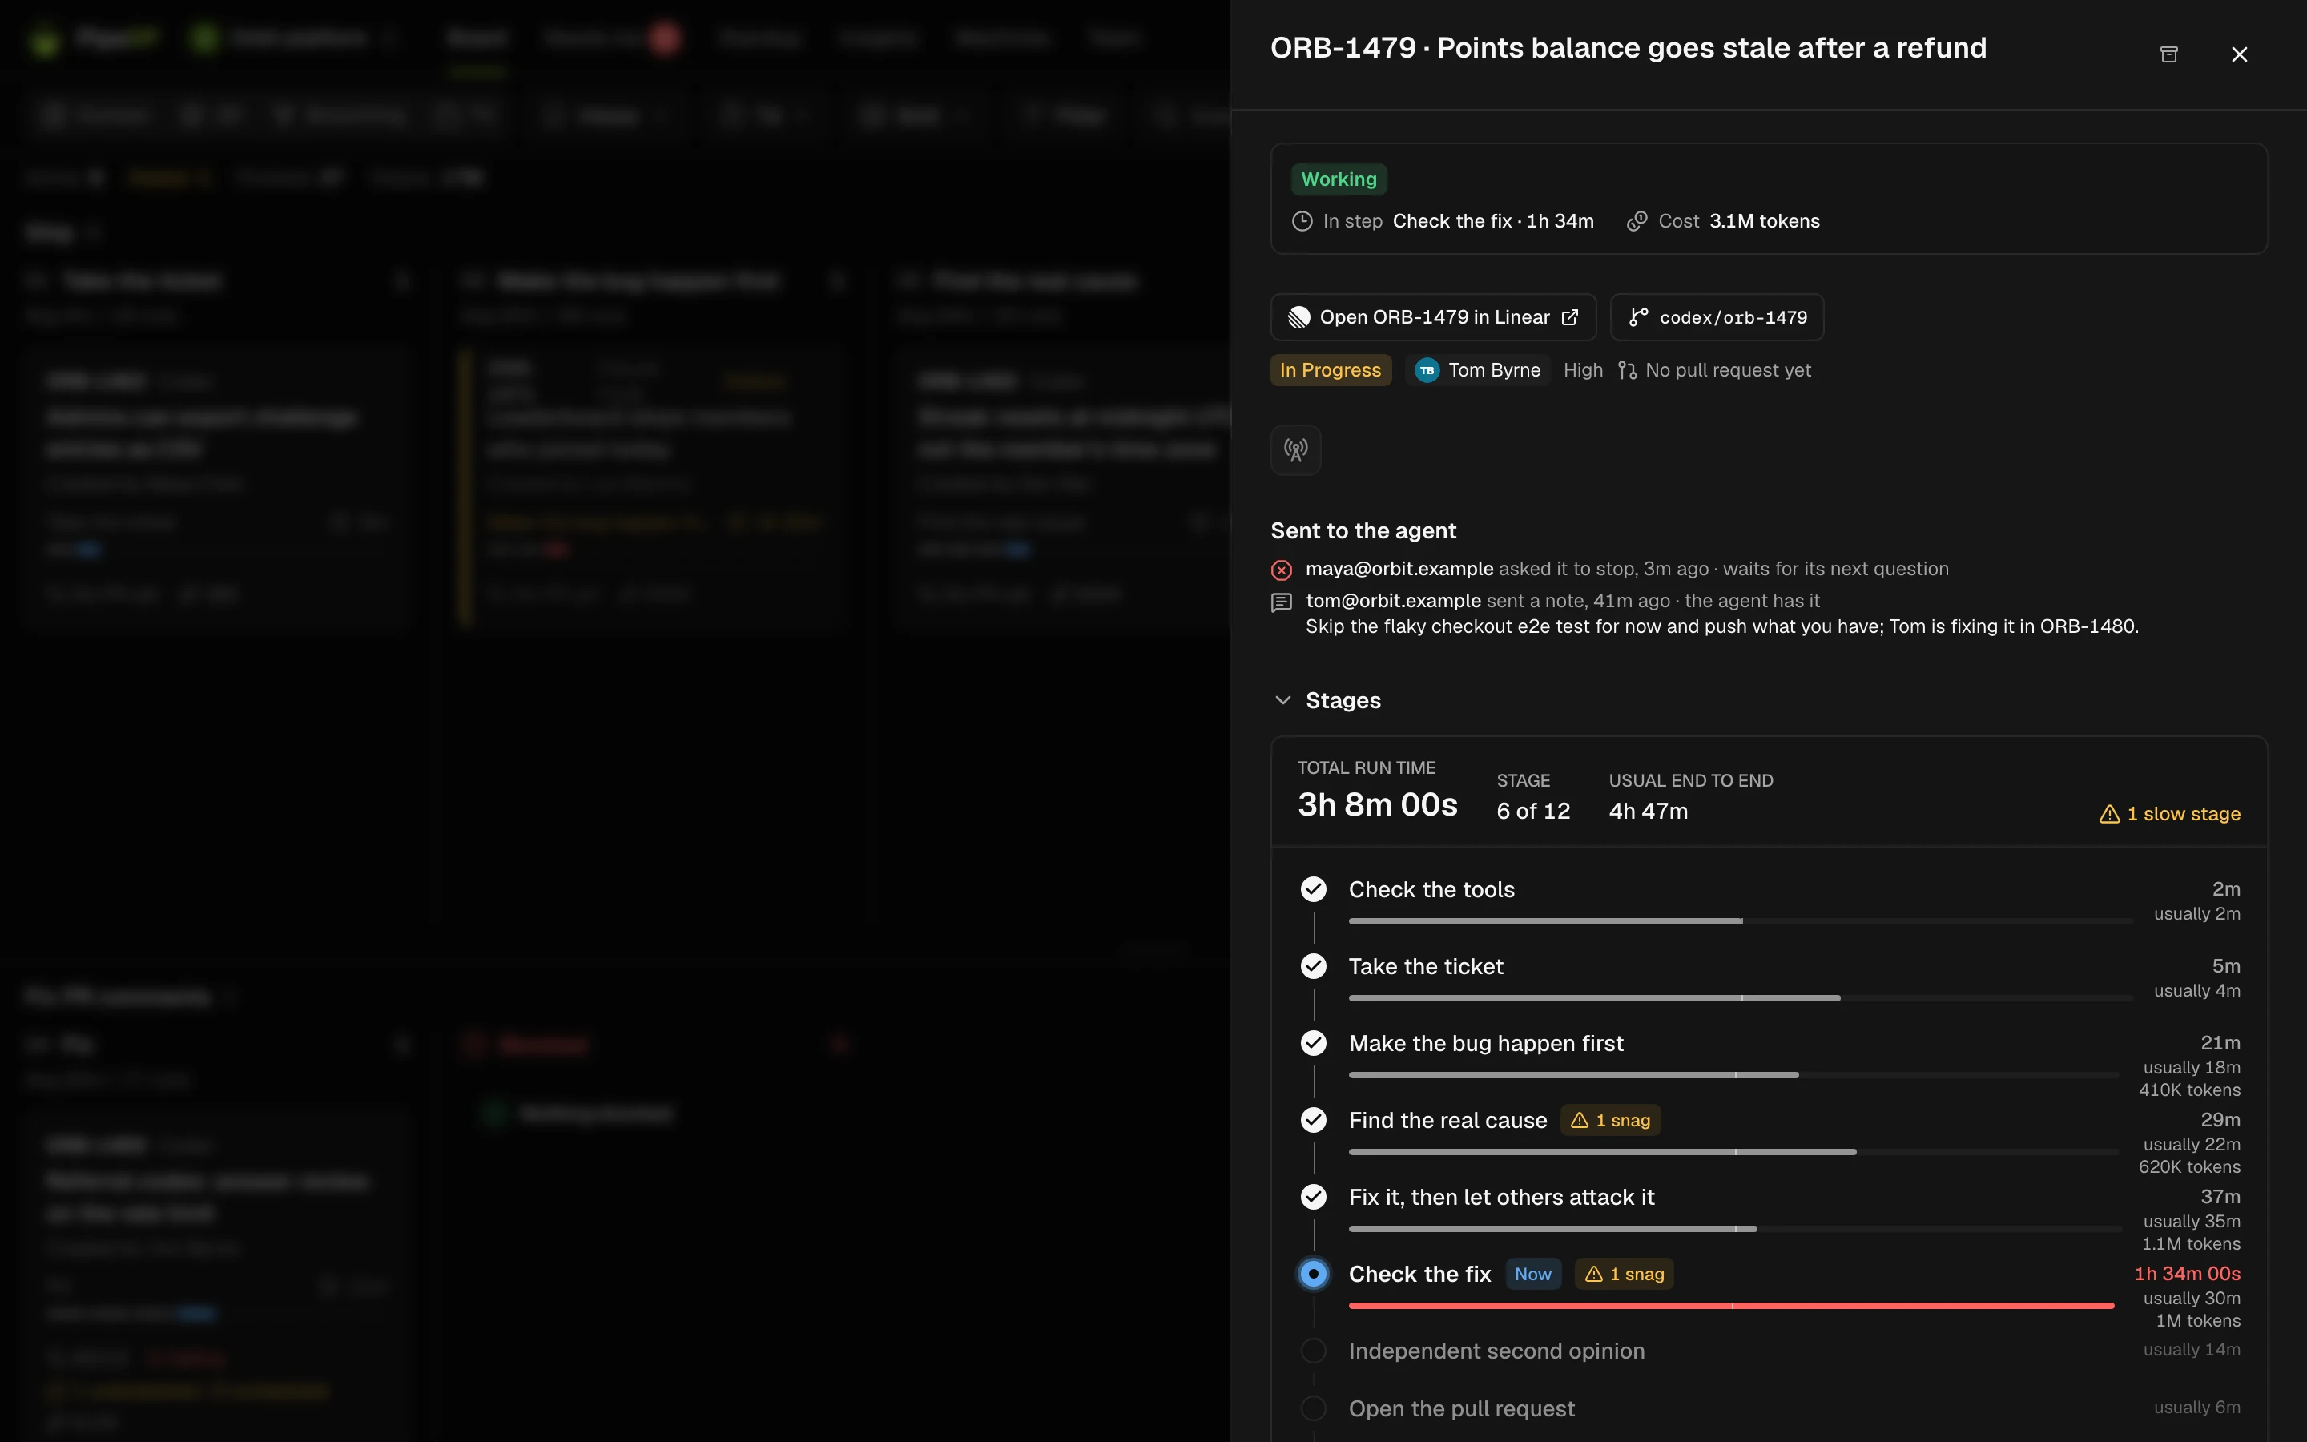Click the 'Tom Byrne' assignee name

[x=1494, y=370]
